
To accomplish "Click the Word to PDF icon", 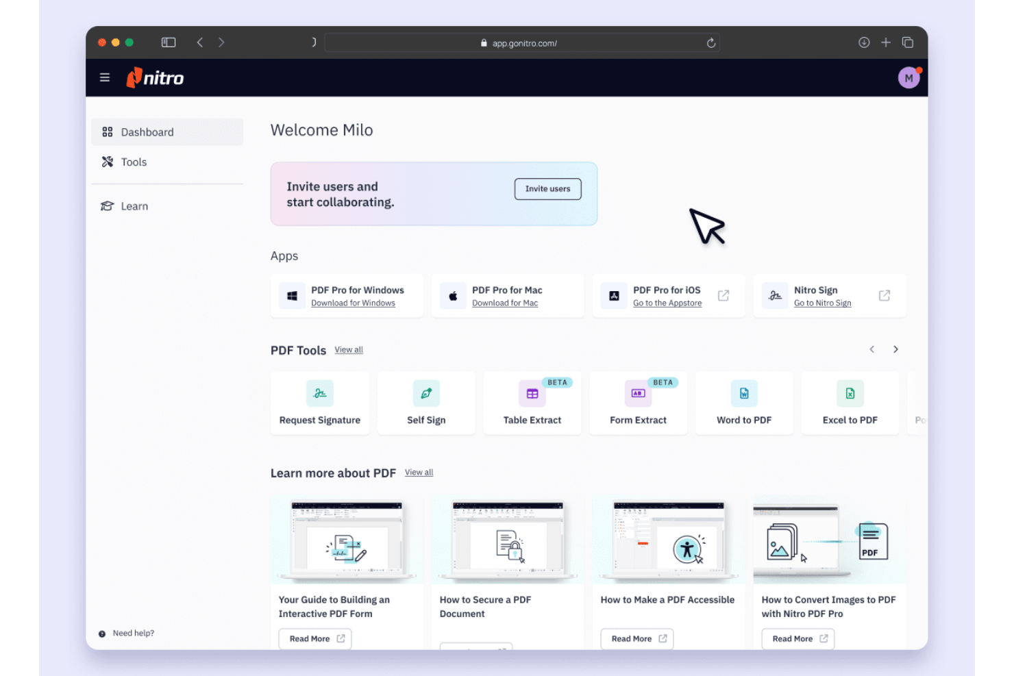I will 744,393.
